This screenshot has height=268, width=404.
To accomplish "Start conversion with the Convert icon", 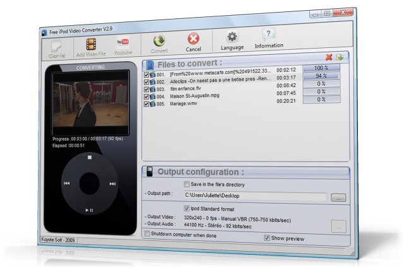I will click(159, 40).
